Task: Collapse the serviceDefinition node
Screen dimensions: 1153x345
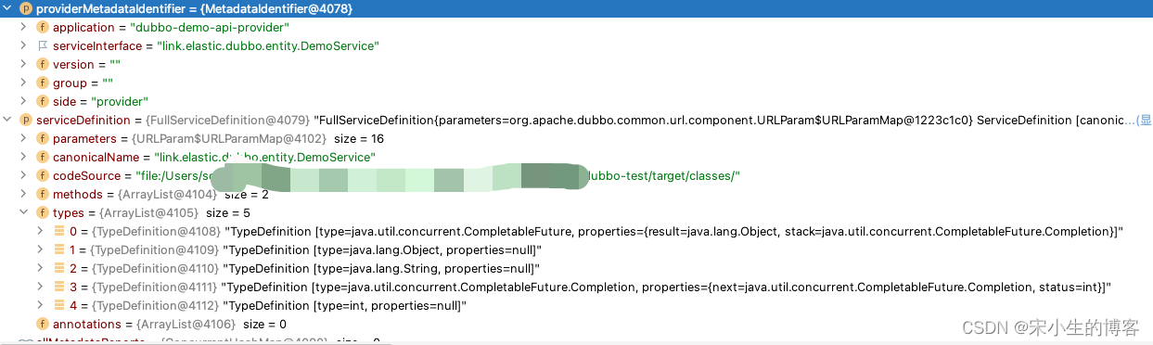Action: (7, 120)
